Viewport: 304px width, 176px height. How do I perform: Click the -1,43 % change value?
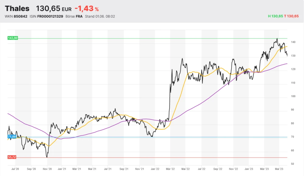tap(87, 9)
